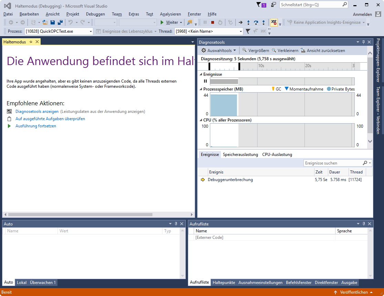Click the pause icon in Ereignisse track
This screenshot has height=296, width=384.
[205, 81]
